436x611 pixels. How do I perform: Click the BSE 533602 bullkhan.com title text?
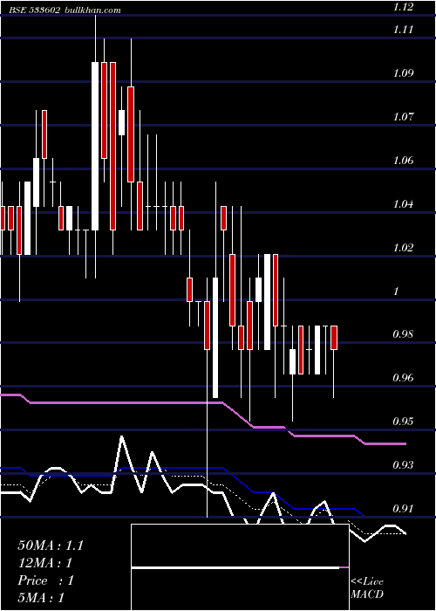click(65, 10)
